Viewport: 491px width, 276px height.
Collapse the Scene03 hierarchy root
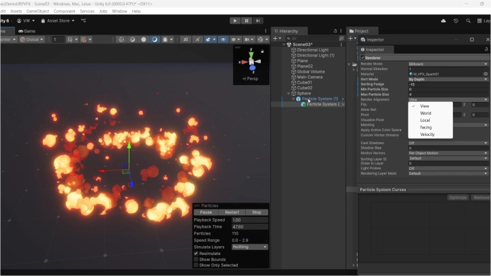284,44
